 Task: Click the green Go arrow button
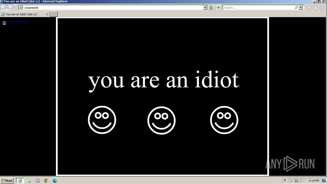[218, 8]
